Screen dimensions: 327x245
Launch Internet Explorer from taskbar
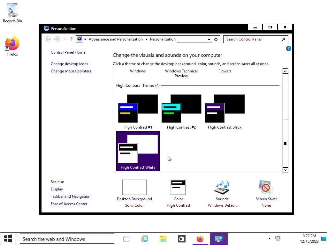145,239
